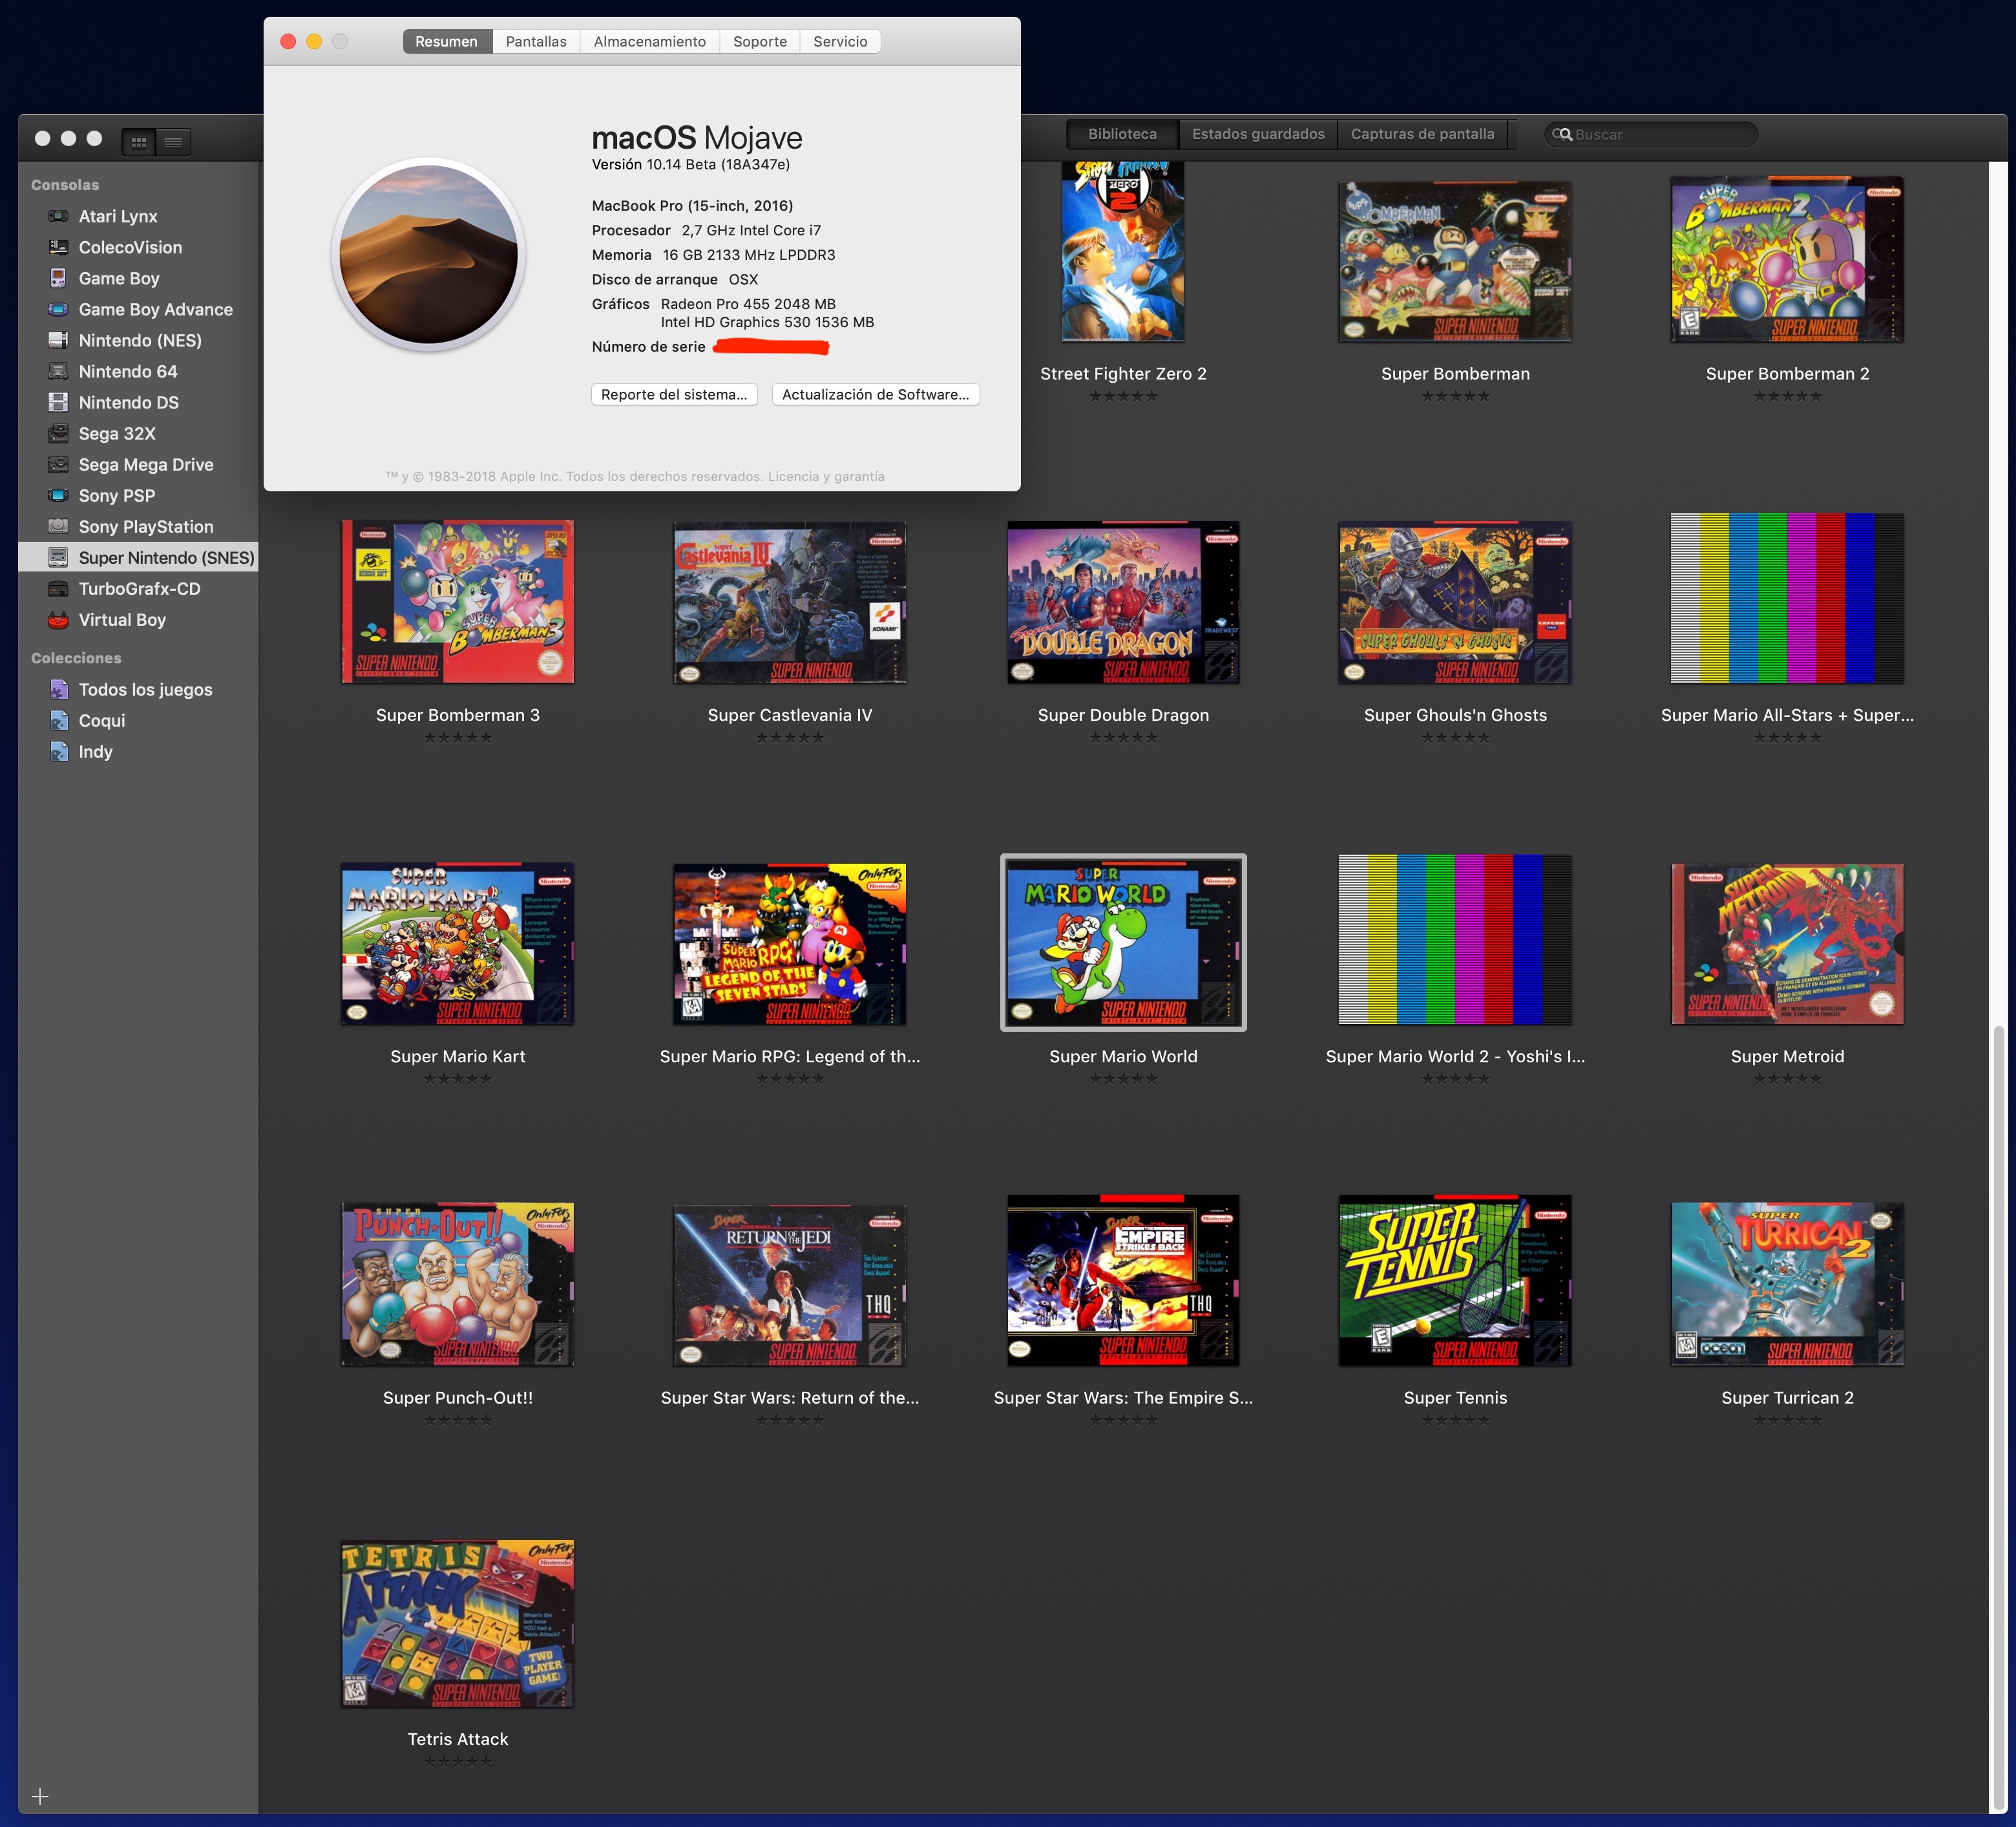Select the Super Mario World cover
The image size is (2016, 1827).
1123,943
